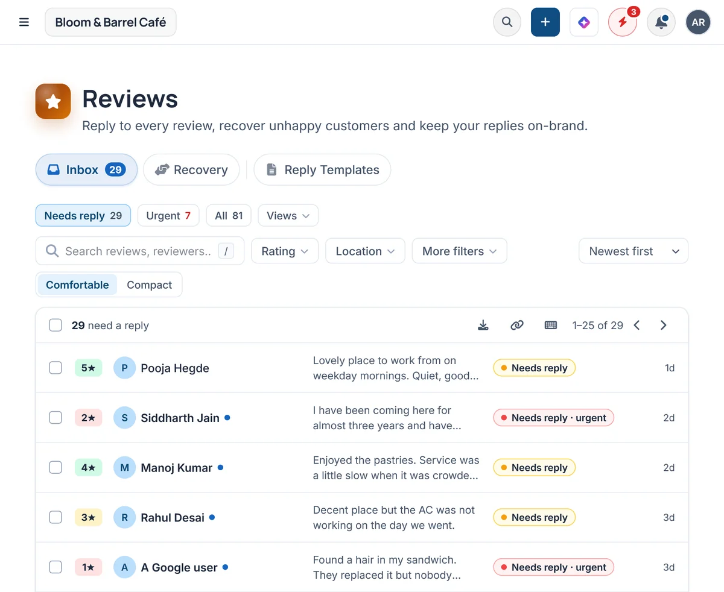Viewport: 724px width, 592px height.
Task: Click the blue plus create button
Action: (545, 22)
